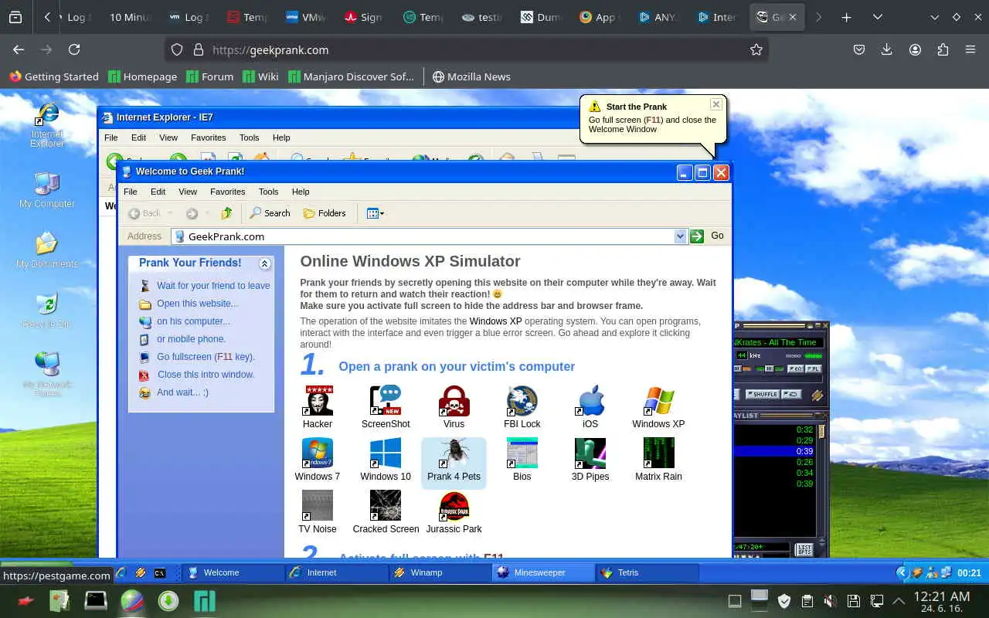Bookmark page with the star icon
Screen dimensions: 989x618
(756, 49)
